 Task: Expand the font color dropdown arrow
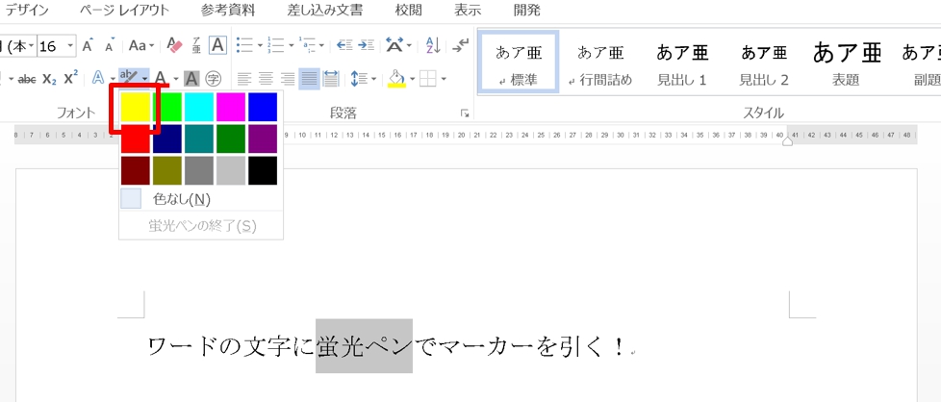(x=176, y=79)
